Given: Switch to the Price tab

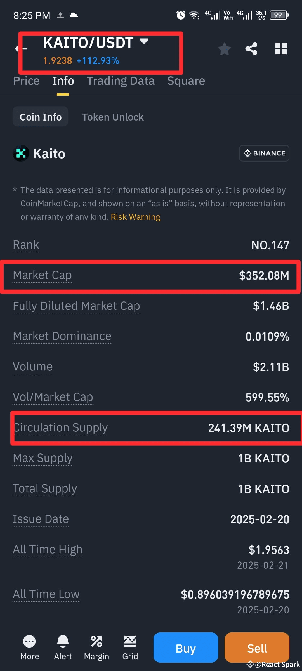Looking at the screenshot, I should point(26,81).
